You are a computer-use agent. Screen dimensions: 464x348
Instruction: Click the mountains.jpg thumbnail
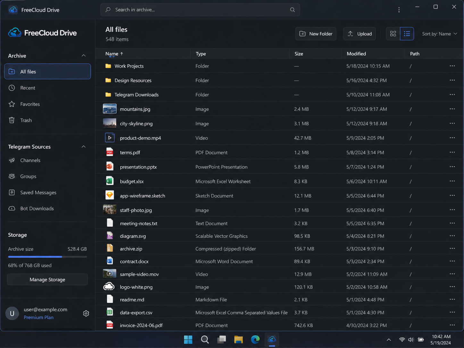tap(110, 109)
